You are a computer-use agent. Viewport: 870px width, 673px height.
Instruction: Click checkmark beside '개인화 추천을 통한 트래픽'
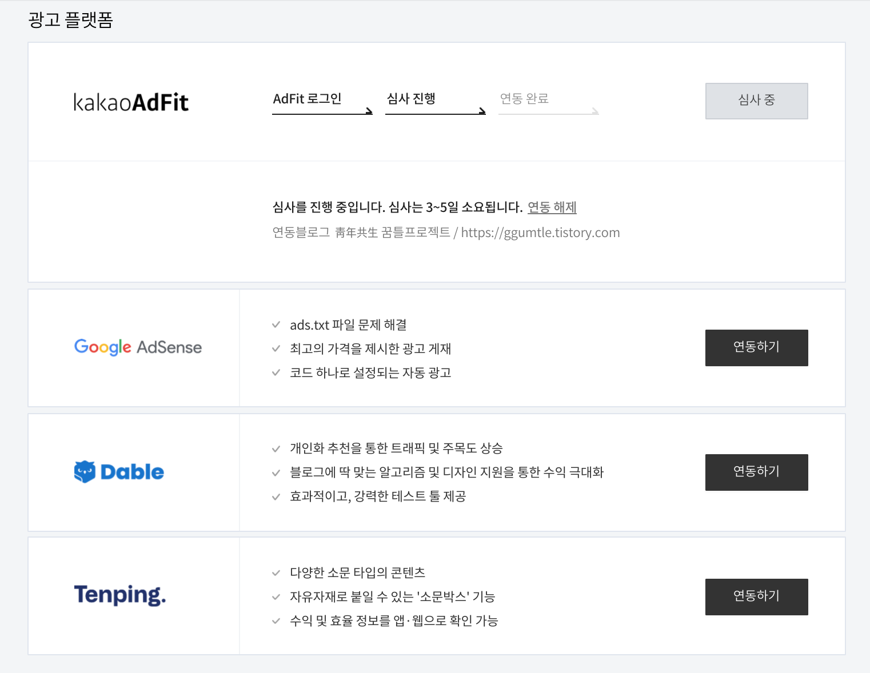click(276, 448)
